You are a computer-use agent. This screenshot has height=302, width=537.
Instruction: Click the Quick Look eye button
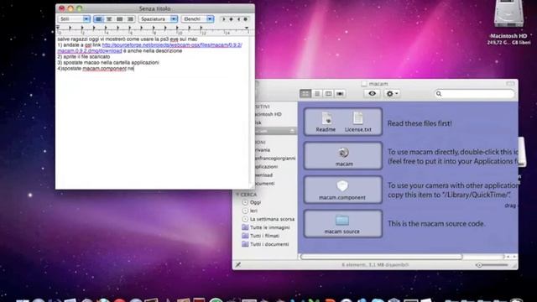372,93
